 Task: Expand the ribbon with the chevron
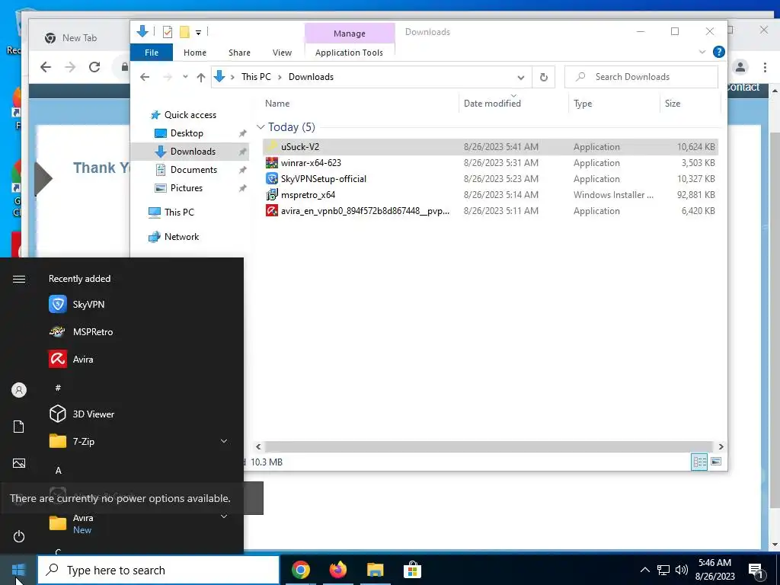point(702,52)
